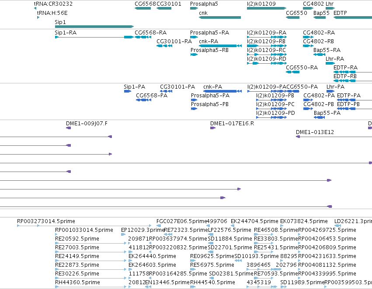This screenshot has height=289, width=372.
Task: Select the EK244704.5prime EST label
Action: pos(254,221)
